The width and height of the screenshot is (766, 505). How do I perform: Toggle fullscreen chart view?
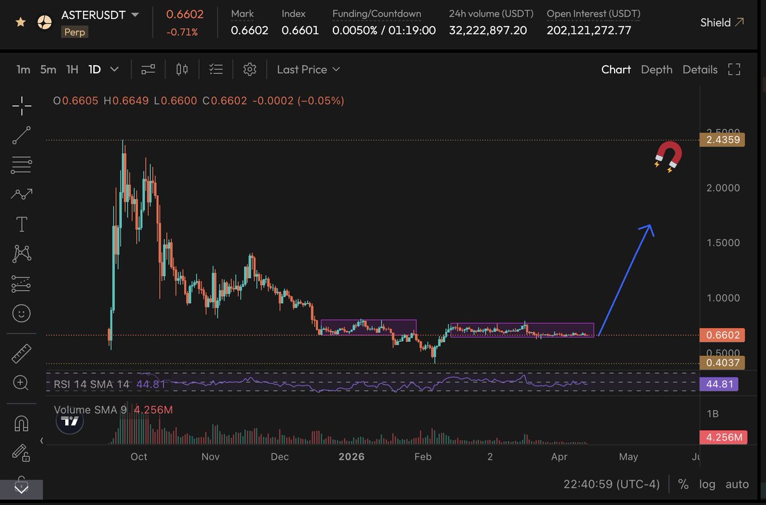734,70
